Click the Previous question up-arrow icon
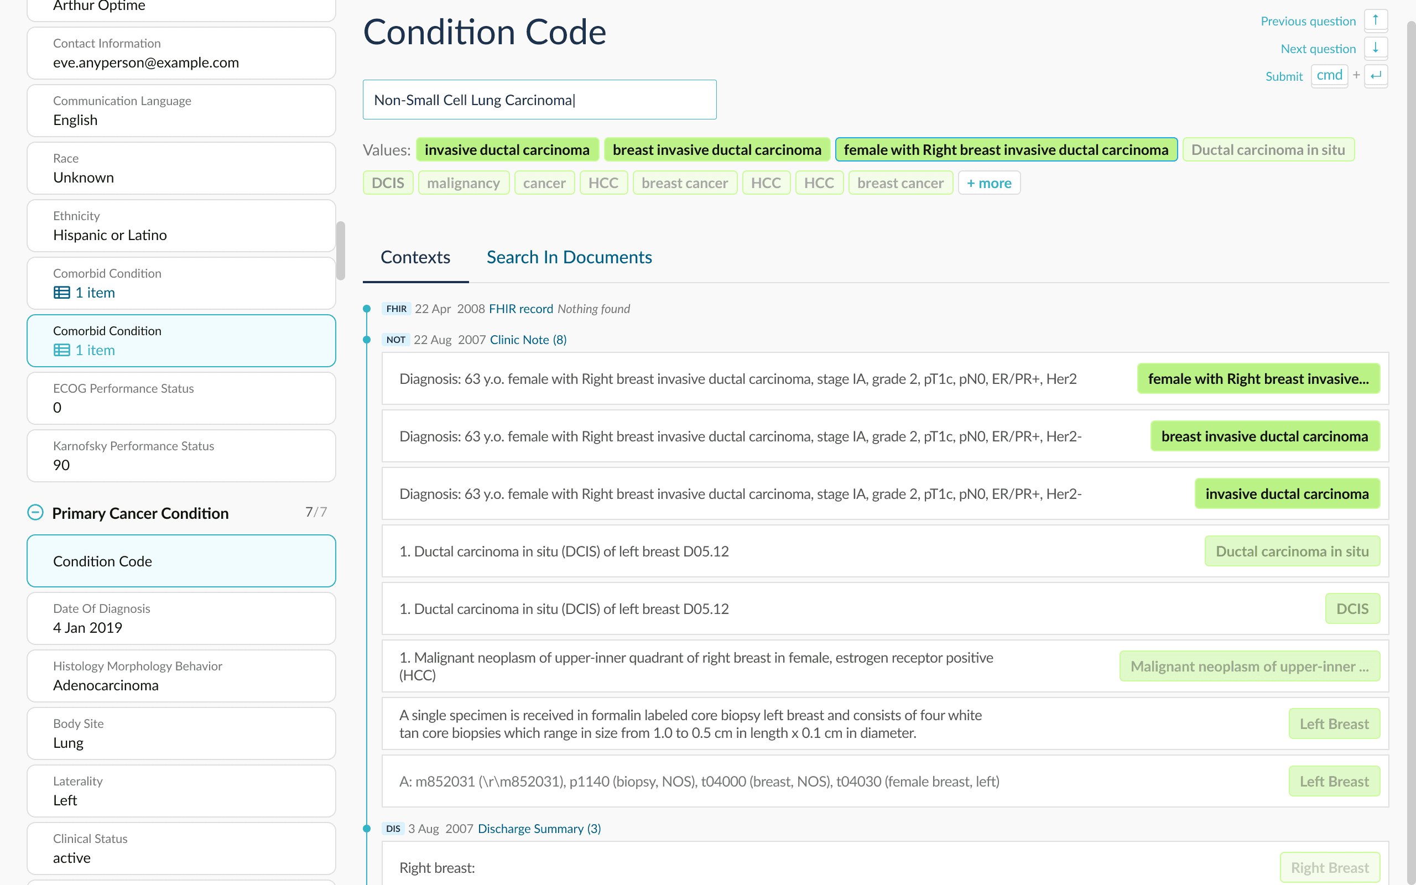Viewport: 1416px width, 885px height. click(1375, 20)
